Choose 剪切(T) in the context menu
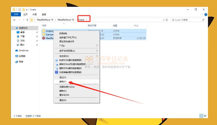Viewport: 217px width, 125px height. pos(76,77)
